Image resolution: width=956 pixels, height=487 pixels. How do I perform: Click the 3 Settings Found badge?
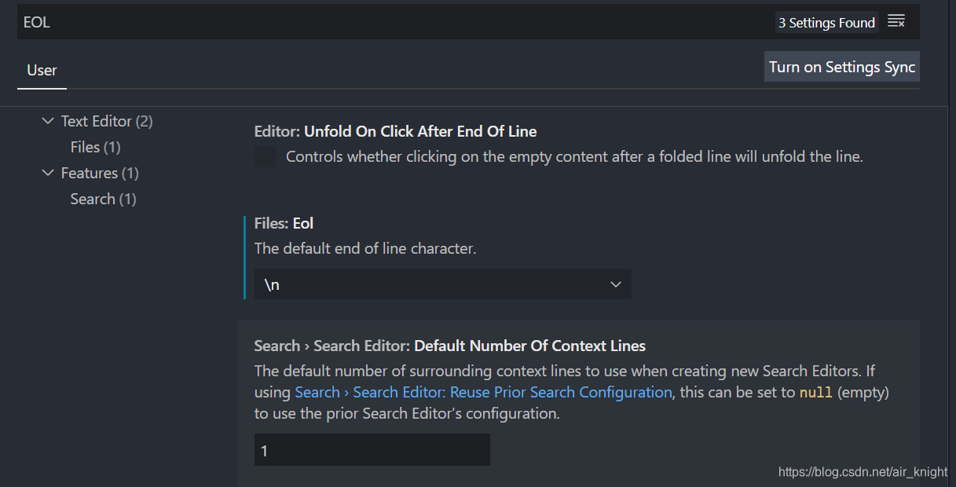[826, 22]
